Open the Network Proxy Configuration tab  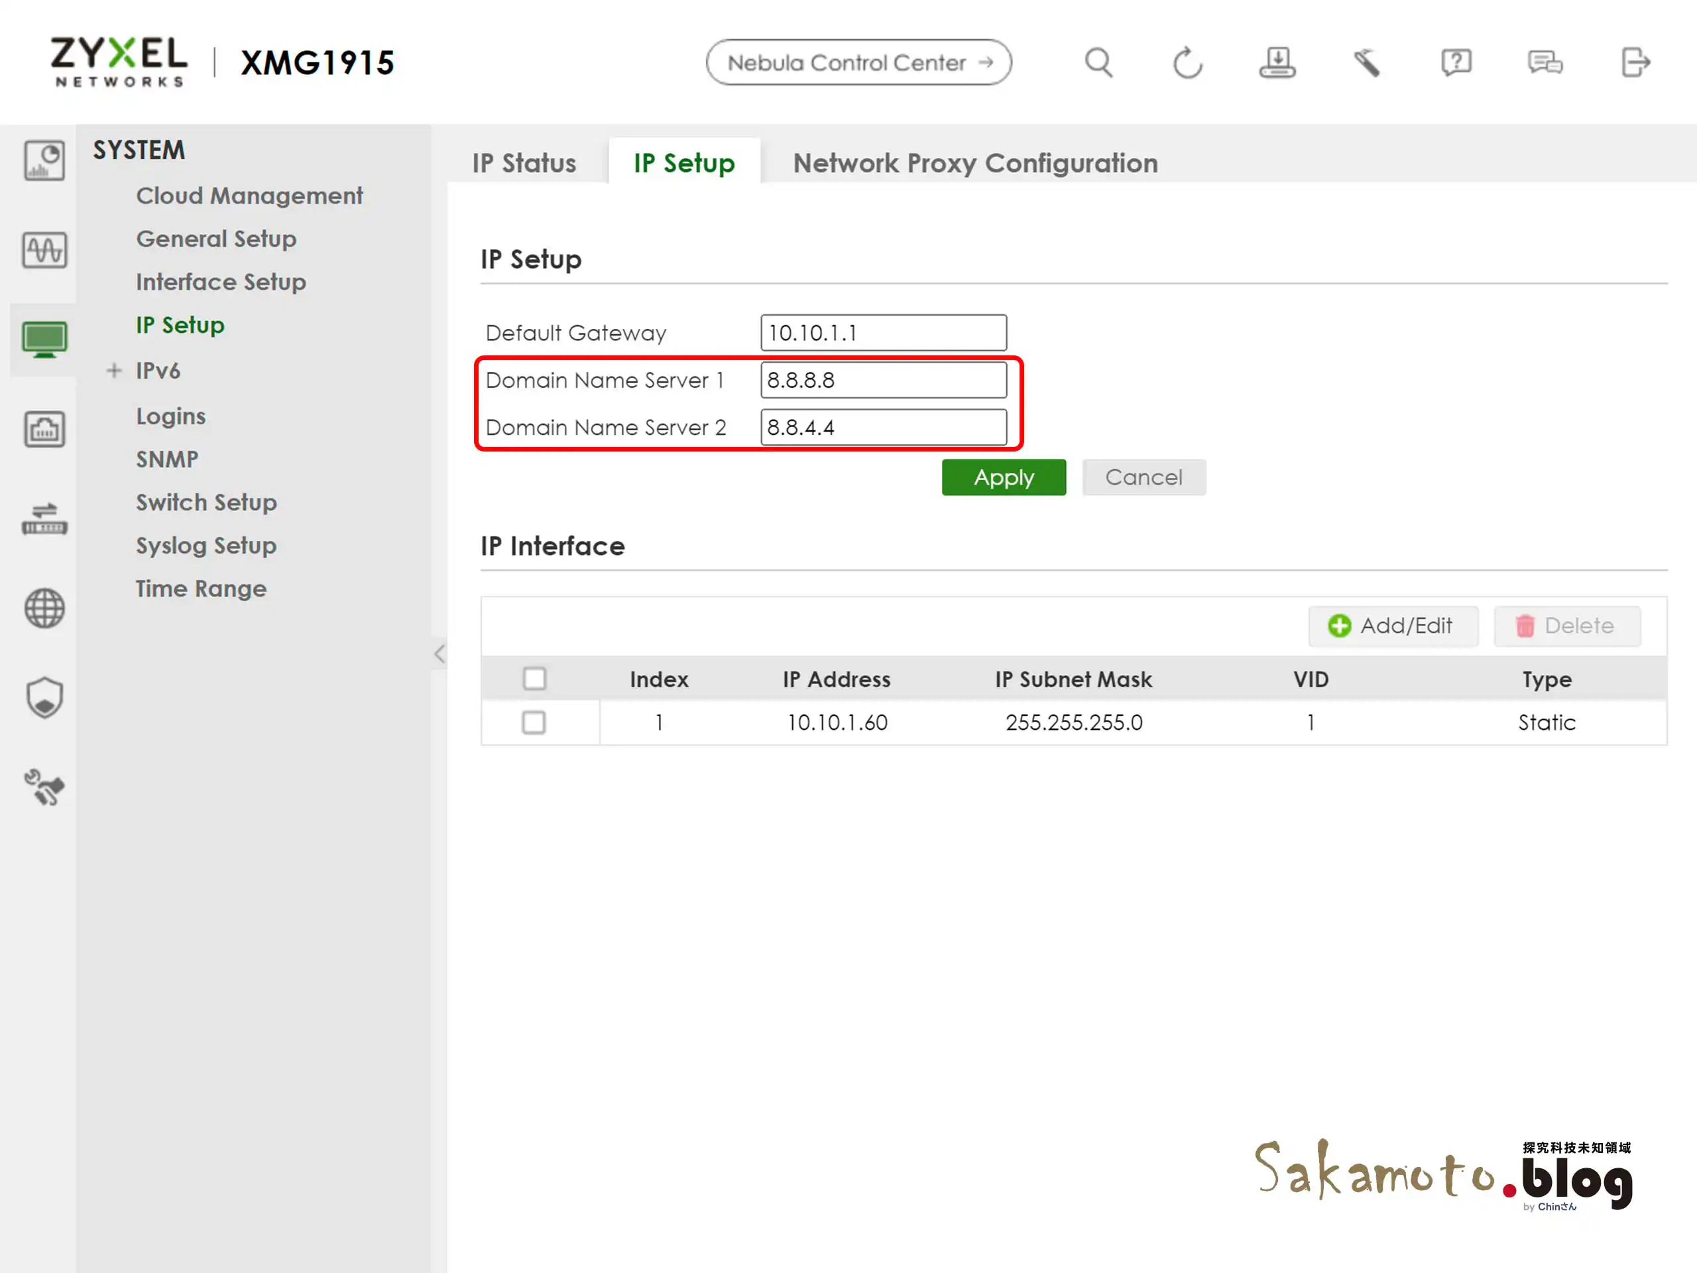pos(975,162)
